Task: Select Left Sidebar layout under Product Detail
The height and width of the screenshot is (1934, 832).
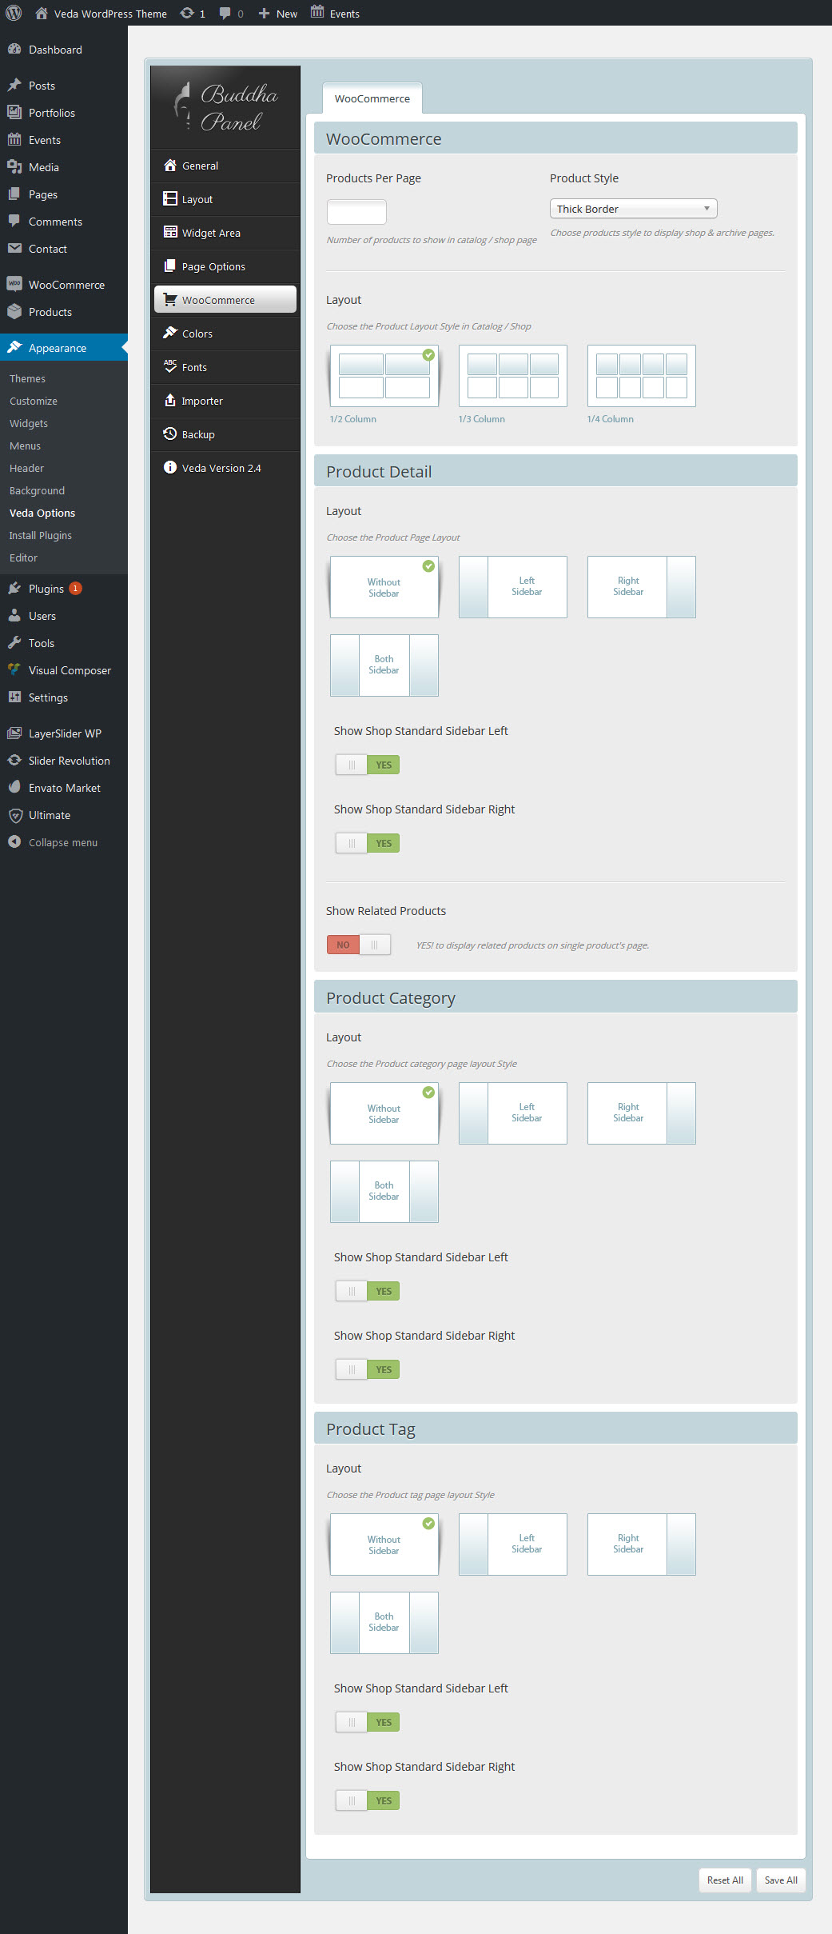Action: [x=513, y=587]
